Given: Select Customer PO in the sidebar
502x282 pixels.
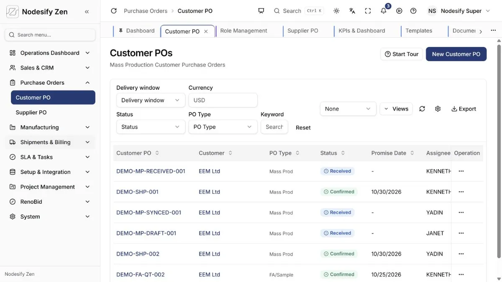Looking at the screenshot, I should pyautogui.click(x=53, y=97).
